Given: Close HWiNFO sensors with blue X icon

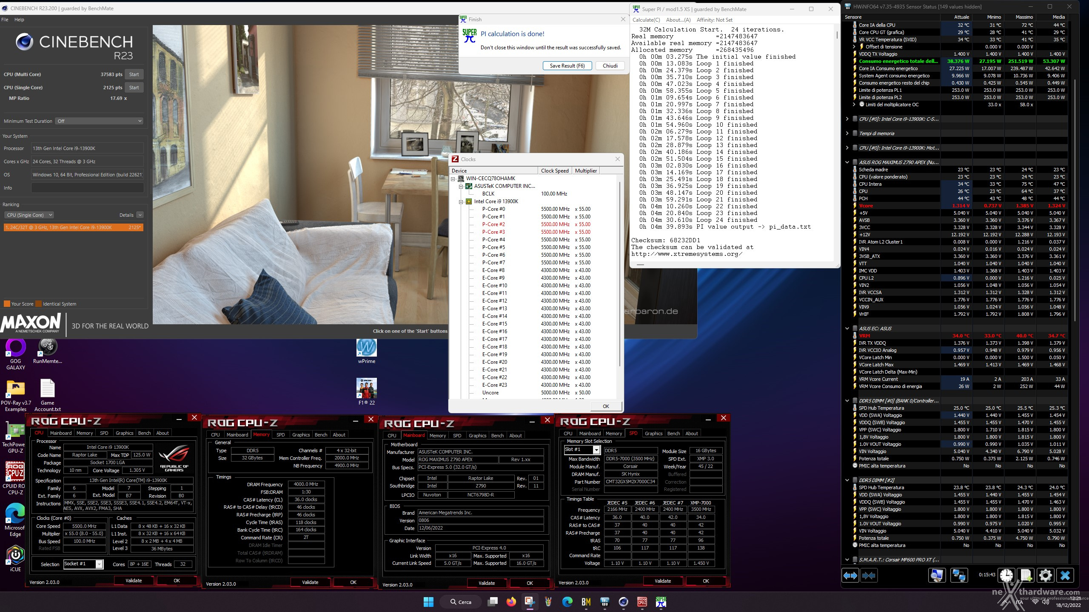Looking at the screenshot, I should [x=1065, y=575].
